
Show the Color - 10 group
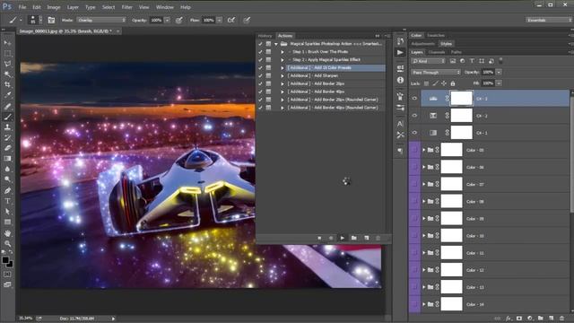(414, 236)
